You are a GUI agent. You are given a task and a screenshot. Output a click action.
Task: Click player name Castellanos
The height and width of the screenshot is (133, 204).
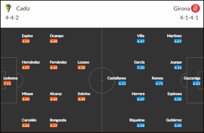117,78
